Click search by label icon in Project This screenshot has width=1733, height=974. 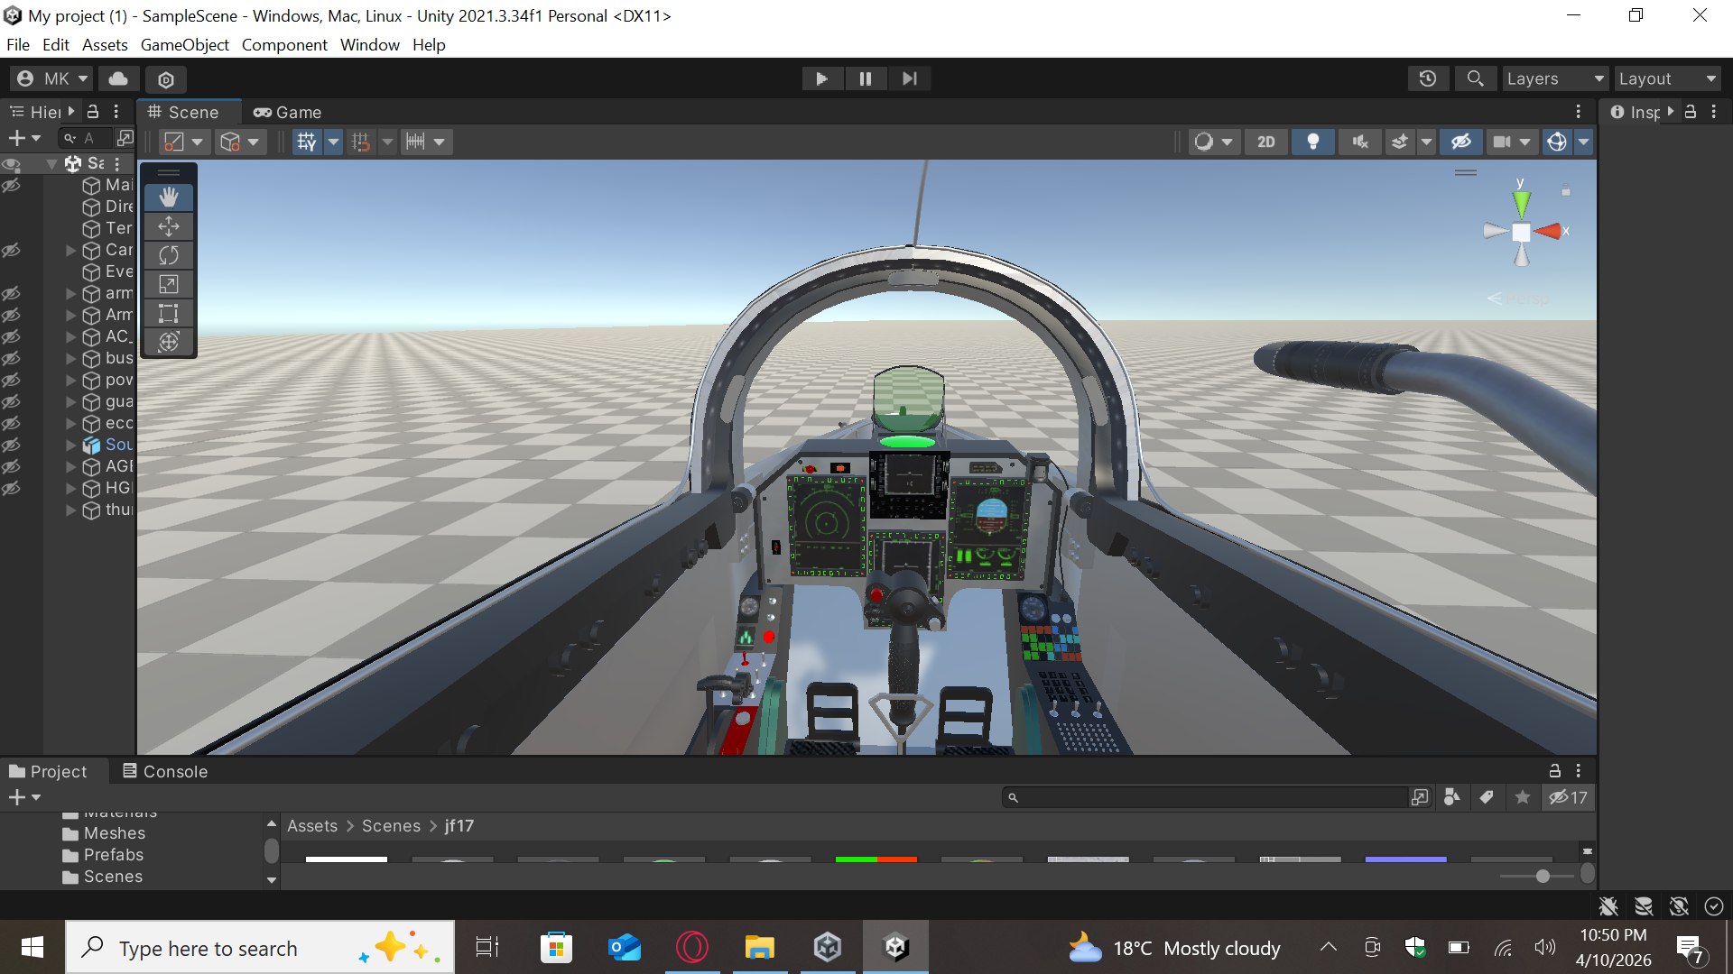[x=1487, y=797]
